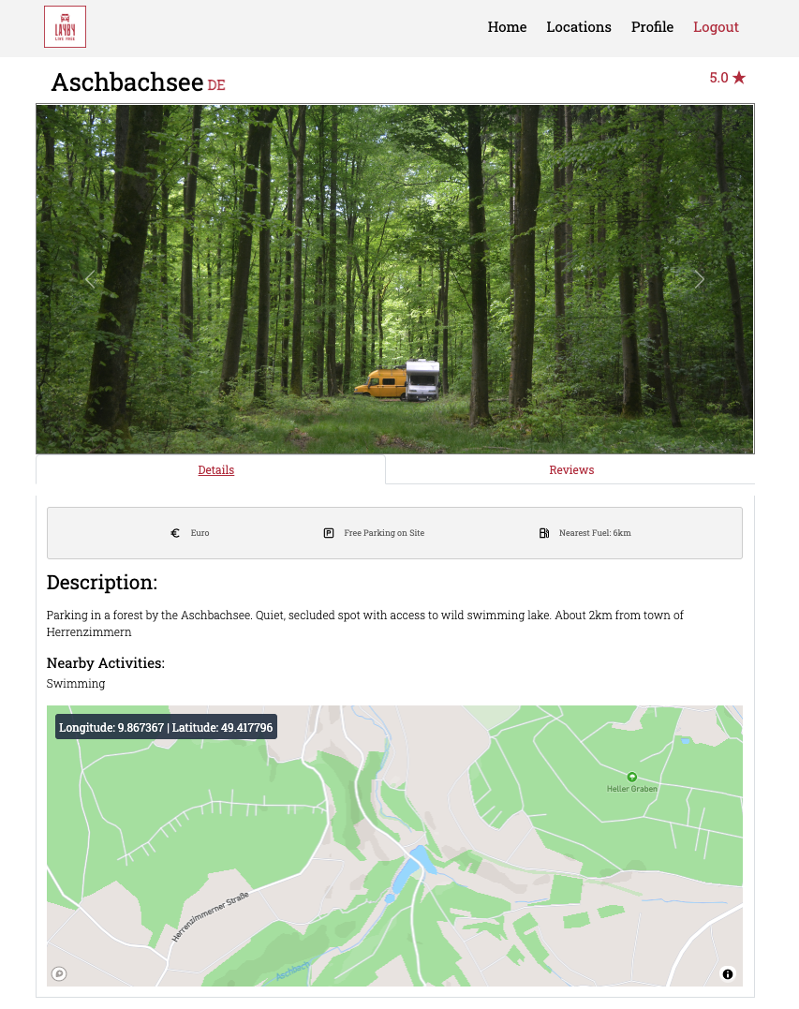Open the Profile page

(x=652, y=27)
